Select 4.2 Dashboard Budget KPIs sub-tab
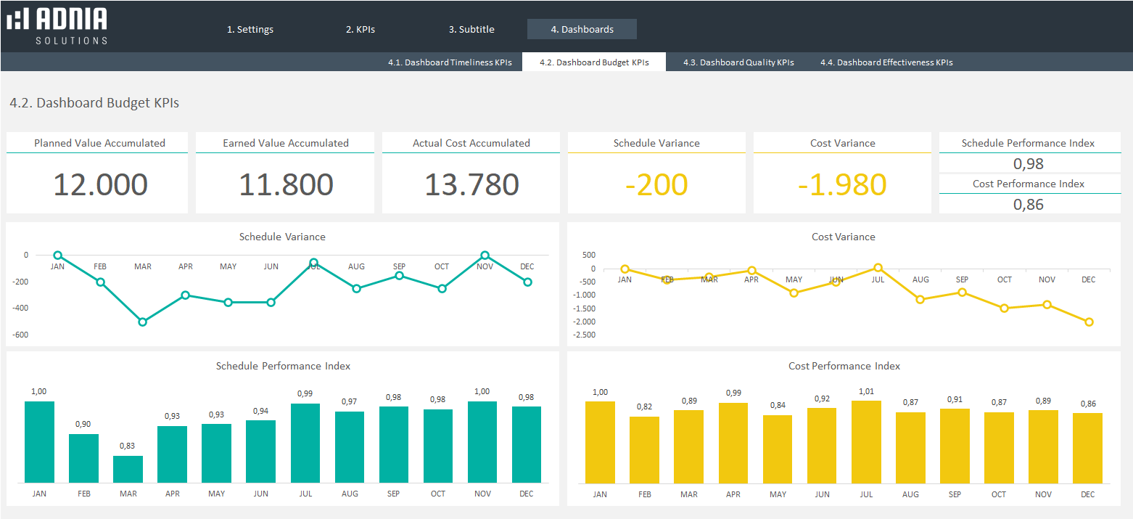This screenshot has height=519, width=1133. [x=594, y=62]
